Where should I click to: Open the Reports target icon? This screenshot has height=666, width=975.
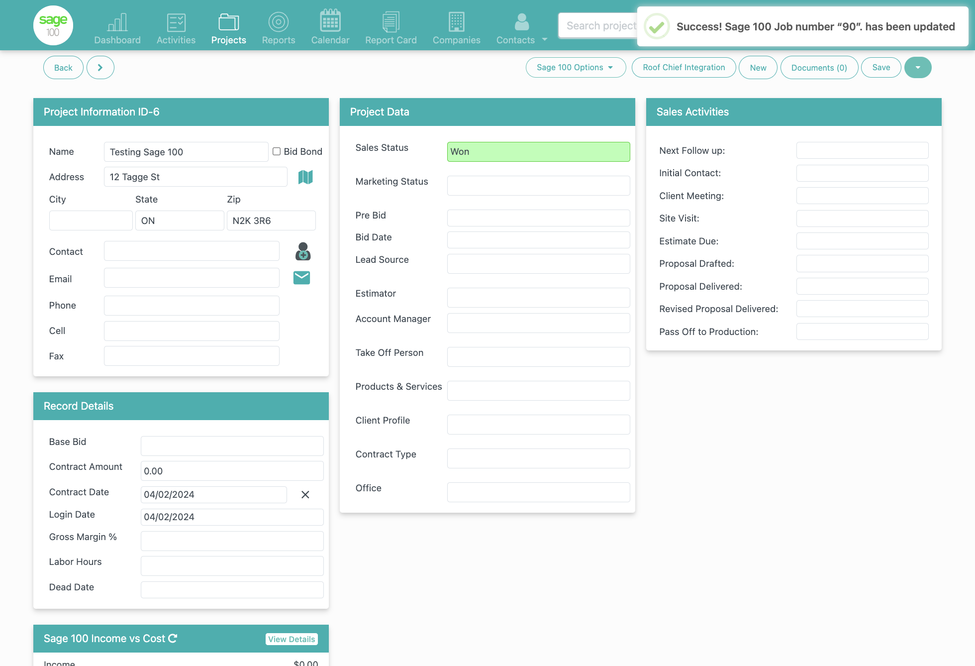(279, 22)
